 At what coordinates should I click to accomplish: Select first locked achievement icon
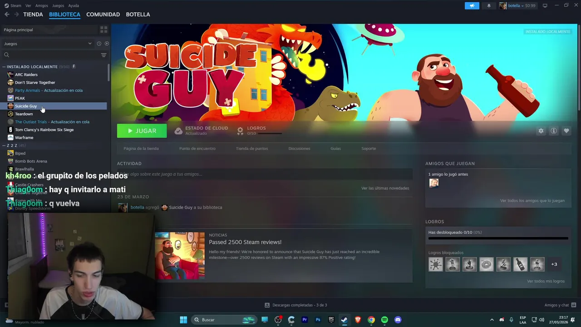click(435, 264)
